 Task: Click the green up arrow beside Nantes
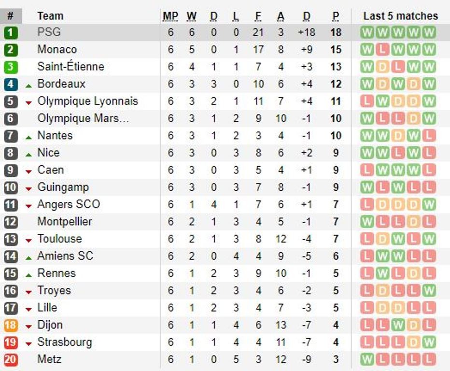click(28, 138)
